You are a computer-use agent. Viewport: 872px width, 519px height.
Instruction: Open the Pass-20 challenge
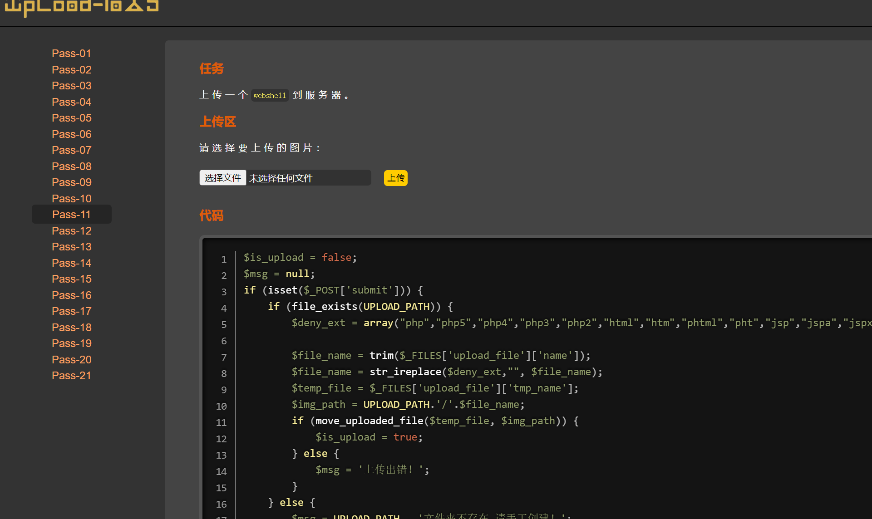pyautogui.click(x=71, y=360)
